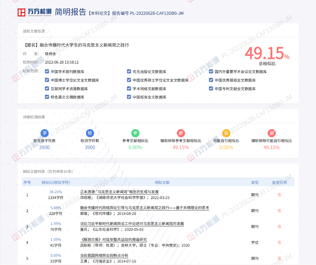
Task: Click the report number PL-20220628-CAF13DB0-JM
Action: pos(157,13)
